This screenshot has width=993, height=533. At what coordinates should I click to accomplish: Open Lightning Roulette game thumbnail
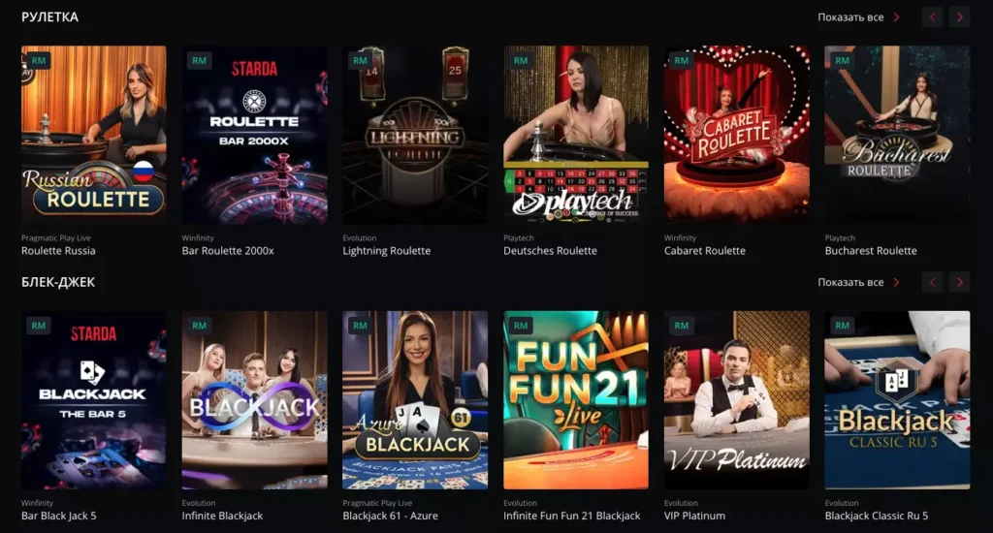[x=415, y=134]
